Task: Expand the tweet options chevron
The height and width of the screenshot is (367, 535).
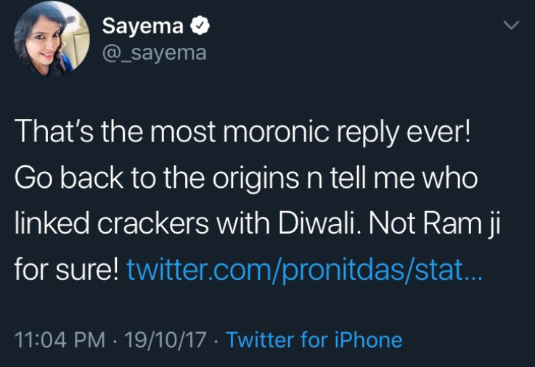Action: [511, 25]
